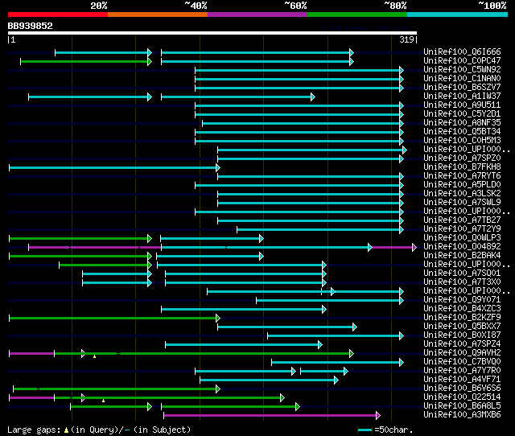
Task: Click the green alignment bar for B6V6S6
Action: tap(116, 389)
